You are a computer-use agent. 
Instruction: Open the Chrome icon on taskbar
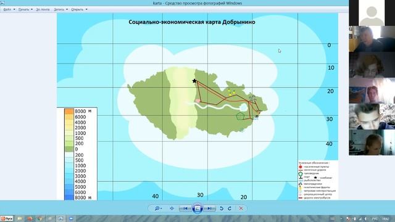[x=39, y=218]
